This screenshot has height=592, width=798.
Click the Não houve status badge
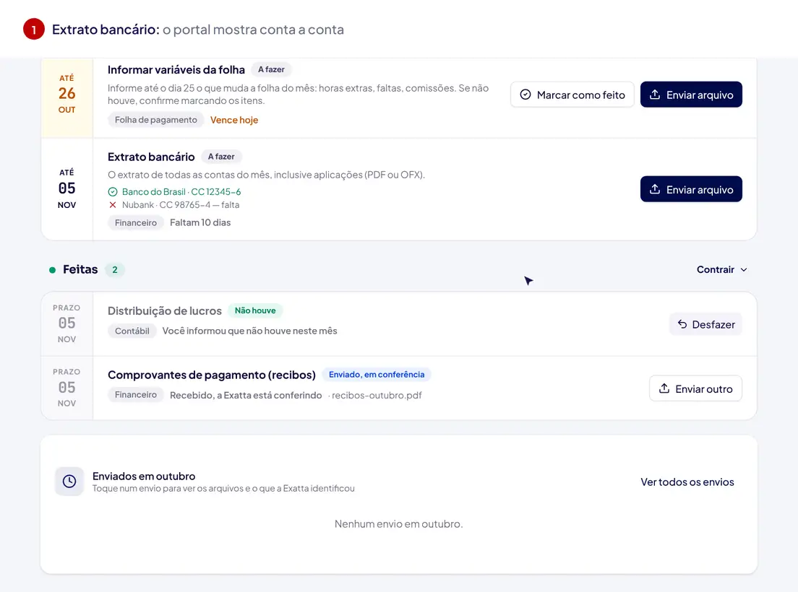[x=255, y=310]
